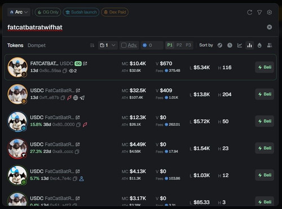Copy address 0xa9...cccc

77,151
